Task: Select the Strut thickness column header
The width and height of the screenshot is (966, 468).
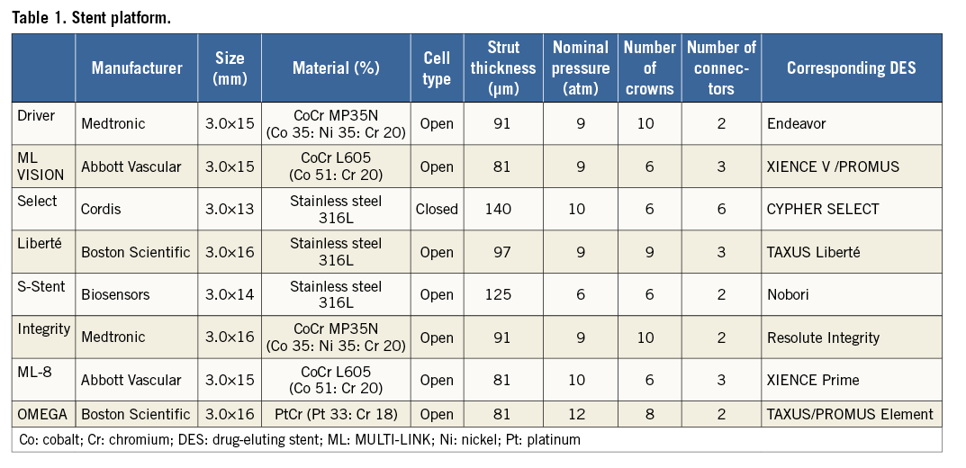Action: pyautogui.click(x=503, y=68)
